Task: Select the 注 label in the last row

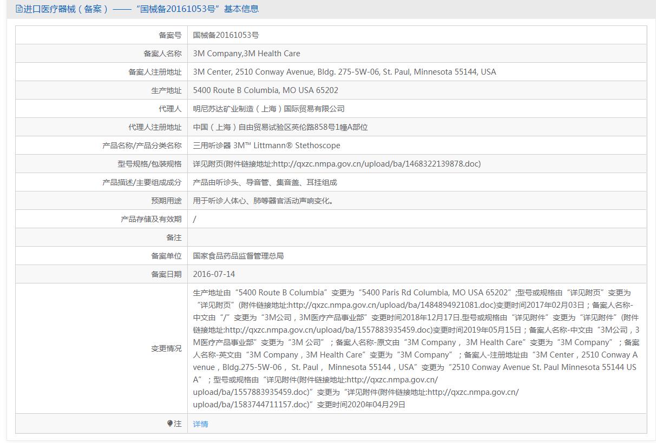Action: pyautogui.click(x=178, y=424)
